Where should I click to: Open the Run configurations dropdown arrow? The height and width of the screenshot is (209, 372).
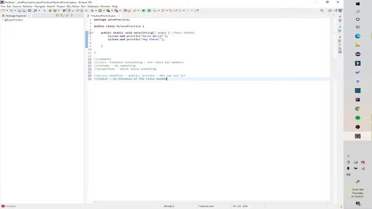click(103, 10)
